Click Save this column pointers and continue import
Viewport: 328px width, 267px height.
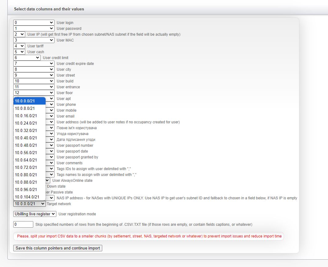pyautogui.click(x=58, y=248)
